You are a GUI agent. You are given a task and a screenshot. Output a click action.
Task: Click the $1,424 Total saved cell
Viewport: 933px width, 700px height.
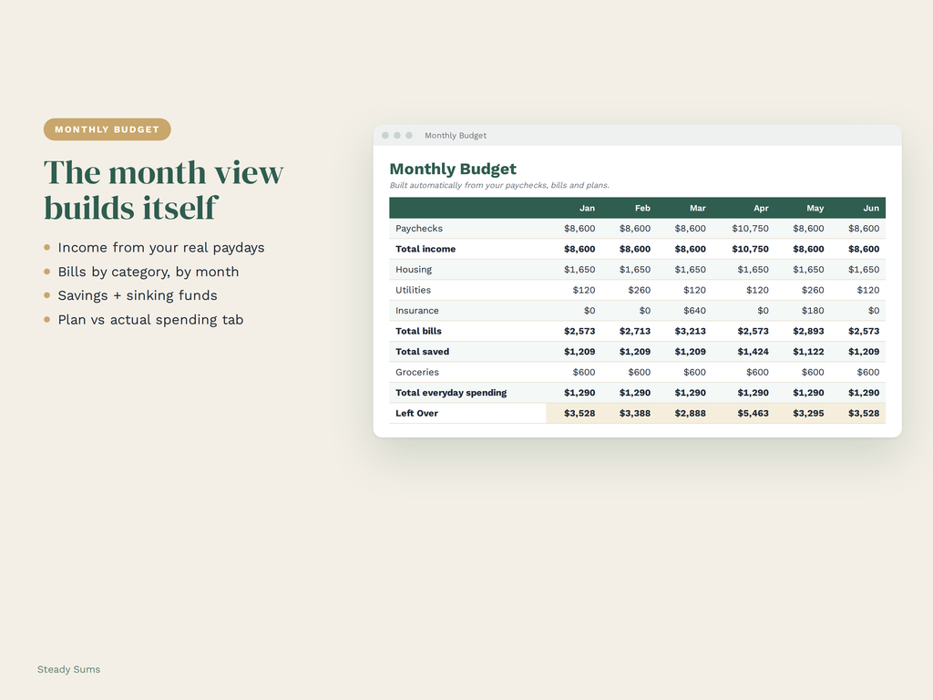tap(754, 352)
